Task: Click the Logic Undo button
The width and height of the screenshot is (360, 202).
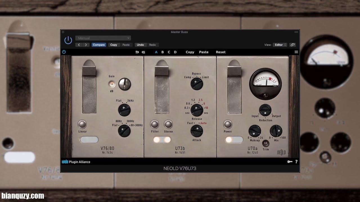Action: tap(140, 45)
